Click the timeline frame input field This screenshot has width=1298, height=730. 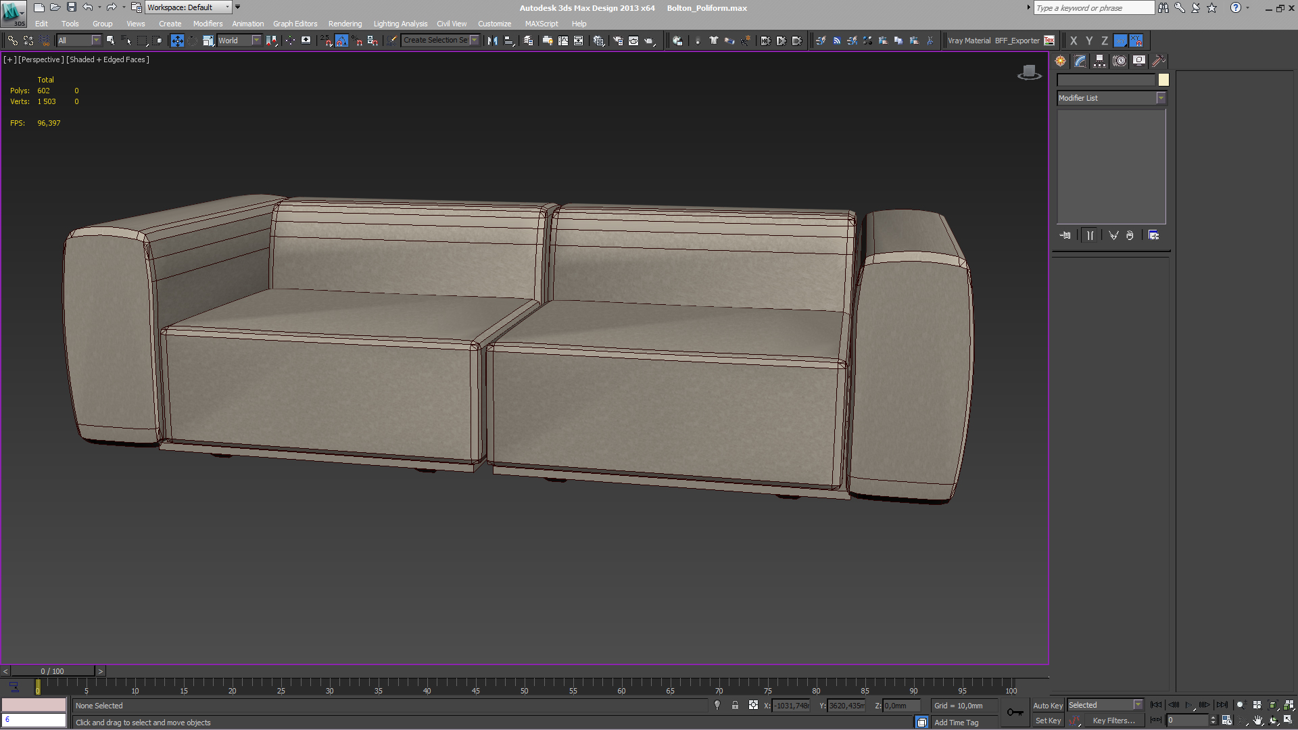tap(34, 722)
